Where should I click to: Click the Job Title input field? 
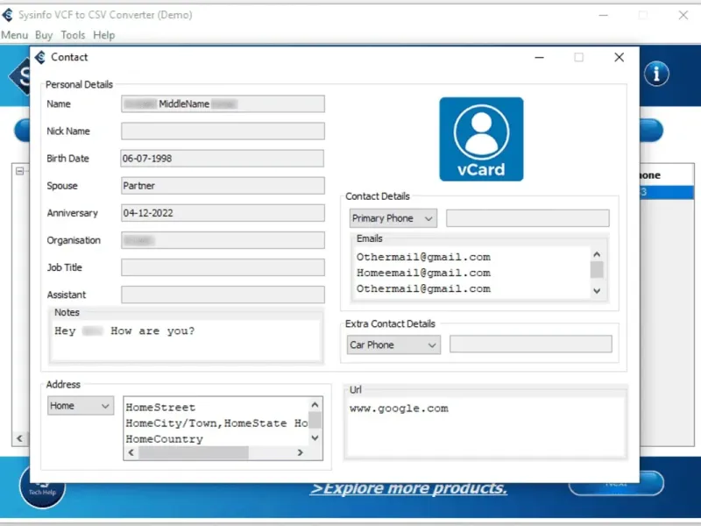(x=223, y=267)
